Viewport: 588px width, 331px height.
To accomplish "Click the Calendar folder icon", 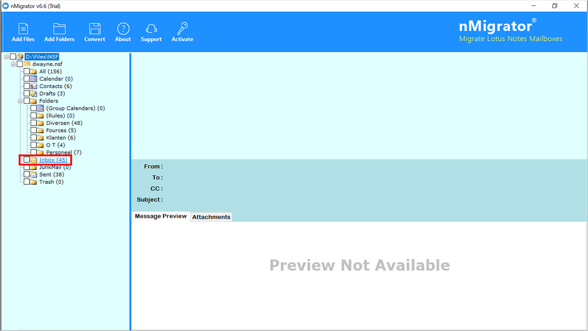I will (34, 79).
